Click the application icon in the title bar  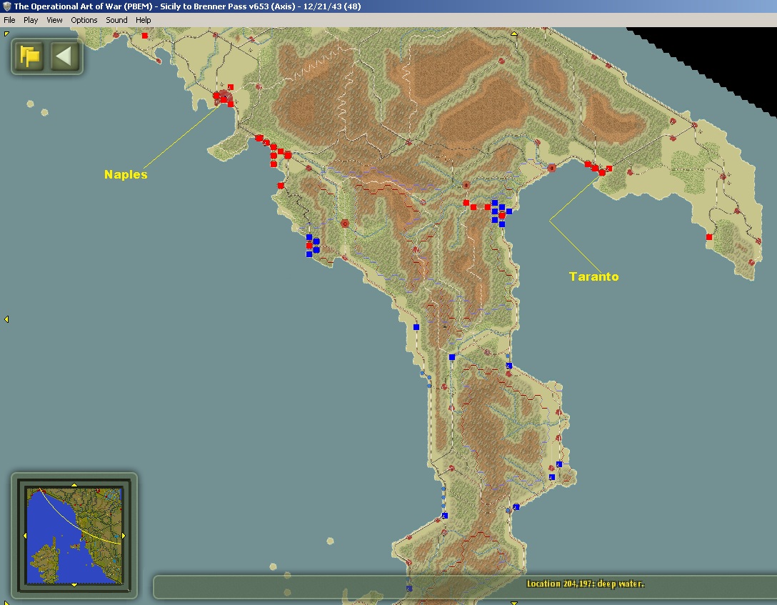(7, 6)
